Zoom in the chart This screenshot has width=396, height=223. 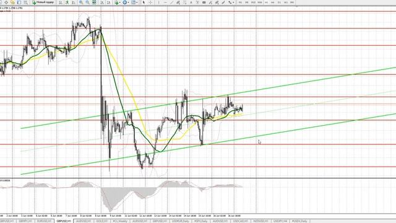point(81,2)
